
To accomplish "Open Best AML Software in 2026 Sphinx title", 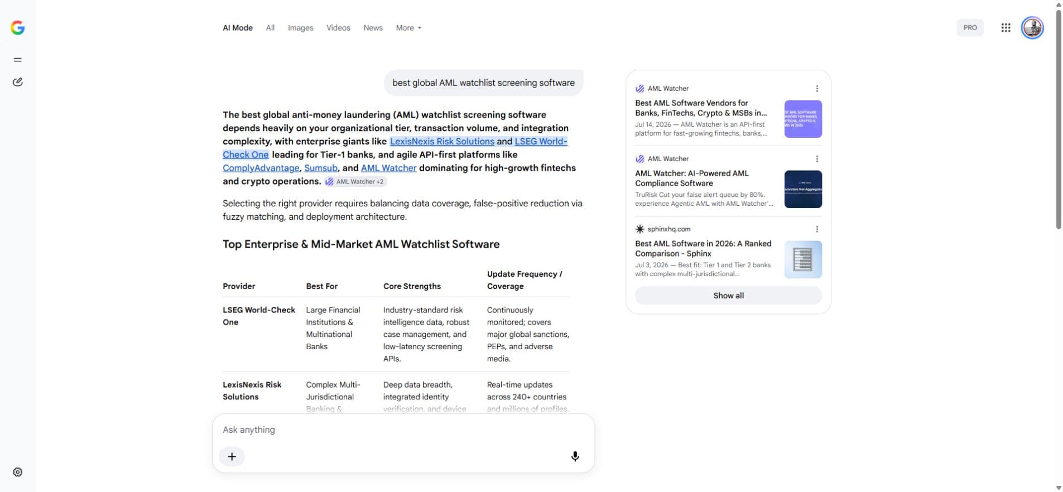I will point(703,249).
